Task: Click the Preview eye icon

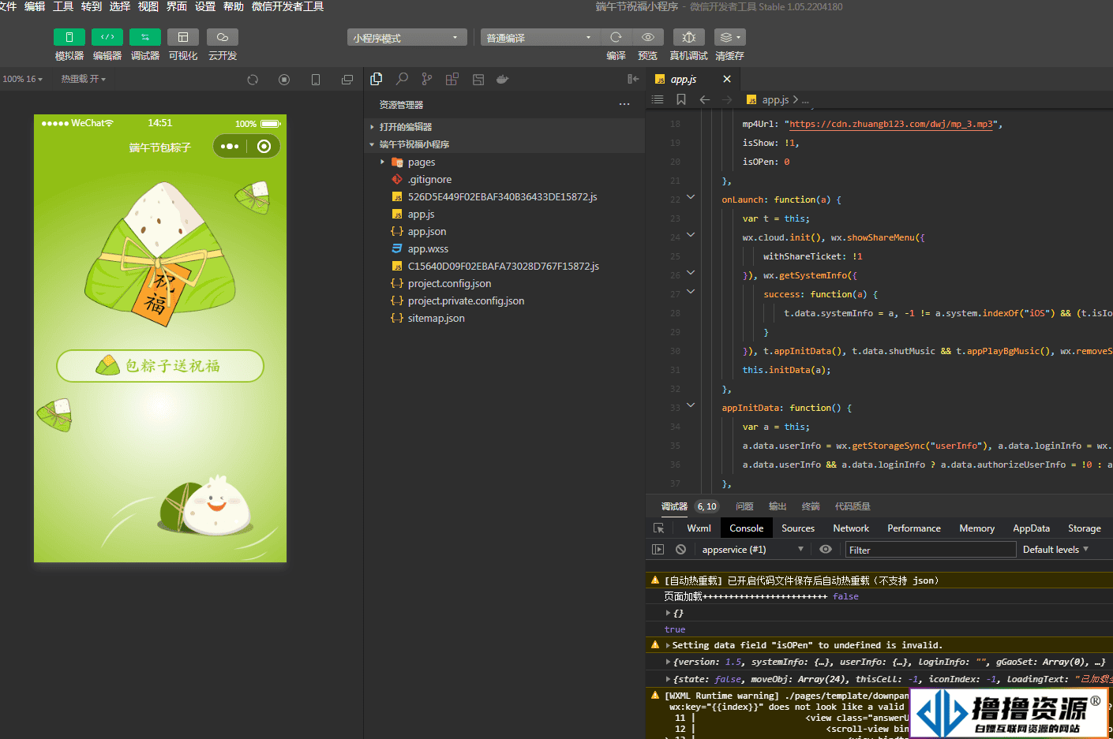Action: 648,37
